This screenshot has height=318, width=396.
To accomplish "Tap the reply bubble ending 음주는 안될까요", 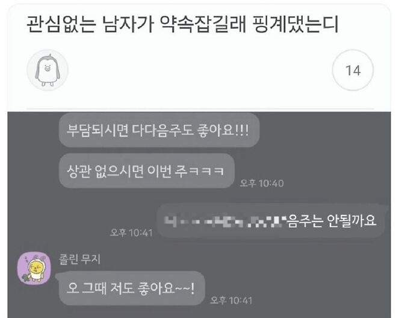I will point(272,220).
